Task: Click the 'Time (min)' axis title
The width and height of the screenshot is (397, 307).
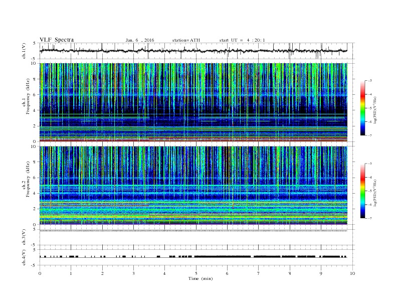Action: (201, 278)
